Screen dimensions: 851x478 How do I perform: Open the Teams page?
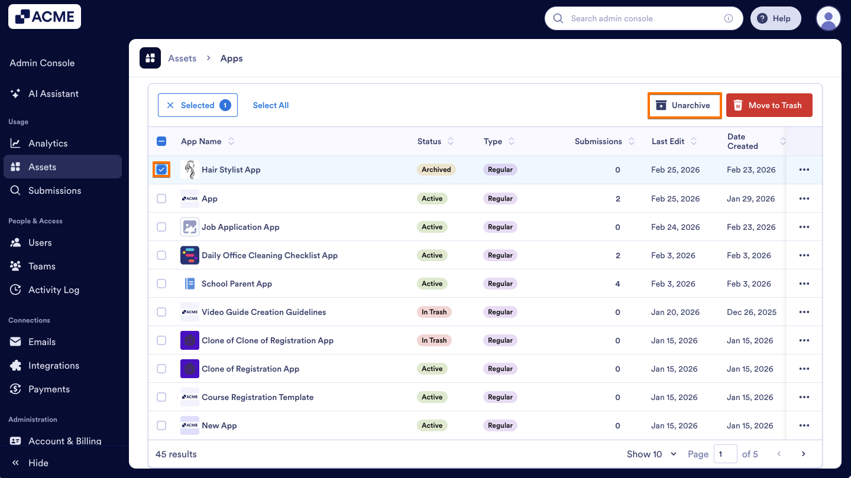pyautogui.click(x=41, y=266)
